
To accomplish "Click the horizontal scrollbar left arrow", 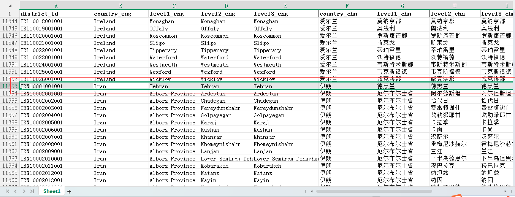I will click(312, 191).
